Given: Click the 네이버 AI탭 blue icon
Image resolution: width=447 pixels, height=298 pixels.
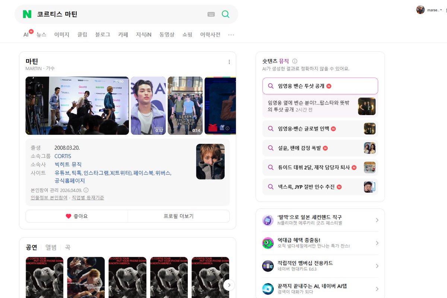Looking at the screenshot, I should (268, 289).
